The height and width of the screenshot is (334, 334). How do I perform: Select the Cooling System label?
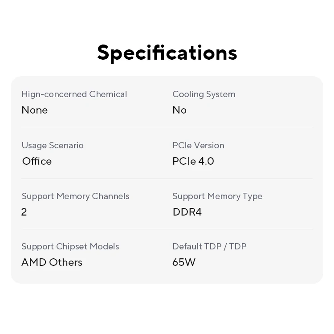pyautogui.click(x=204, y=94)
